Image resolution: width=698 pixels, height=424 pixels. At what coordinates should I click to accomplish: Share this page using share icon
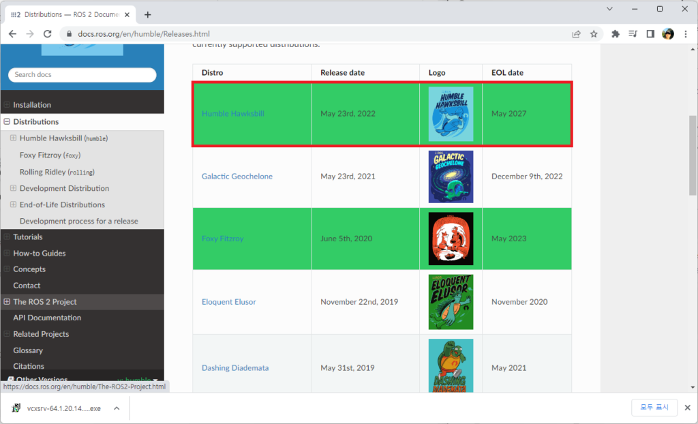point(577,34)
